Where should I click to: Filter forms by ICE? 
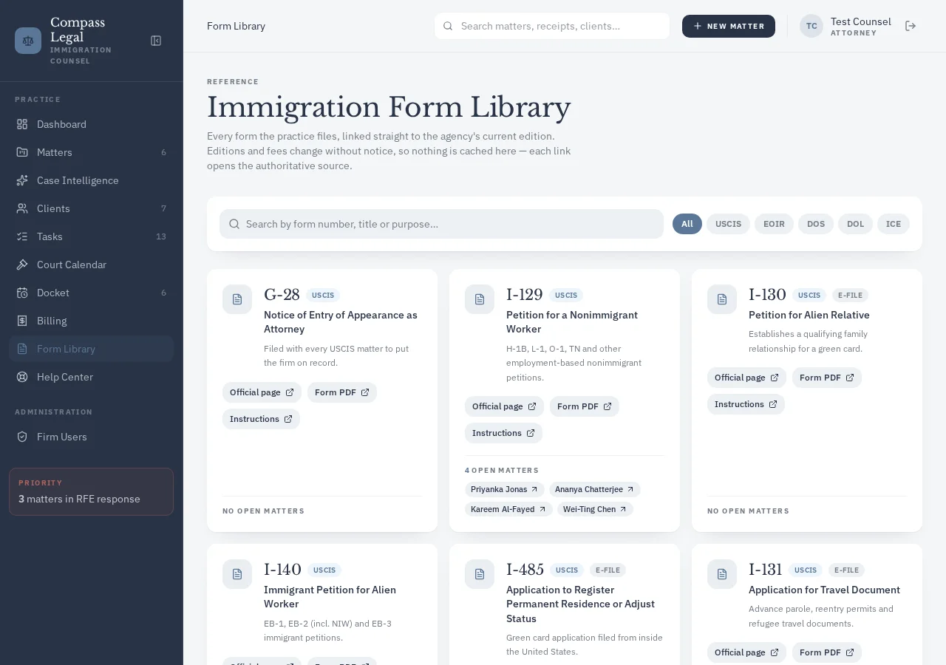coord(894,224)
